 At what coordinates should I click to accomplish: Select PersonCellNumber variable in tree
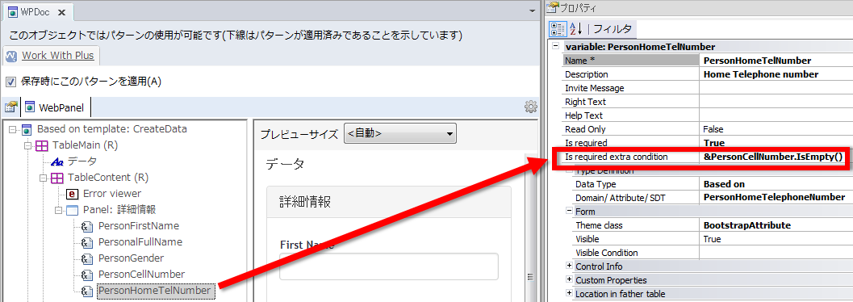click(141, 275)
